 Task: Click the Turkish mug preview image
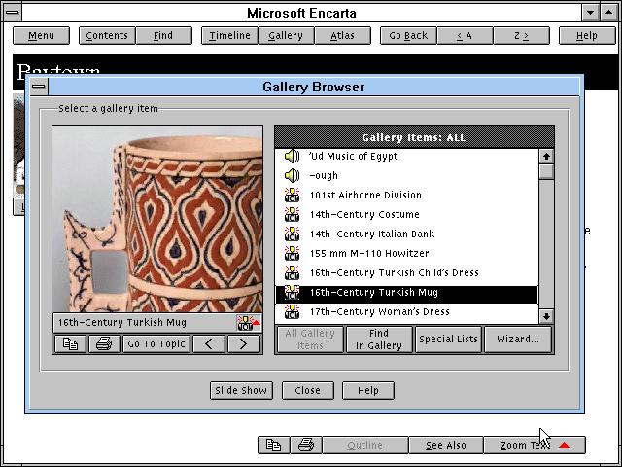click(157, 219)
